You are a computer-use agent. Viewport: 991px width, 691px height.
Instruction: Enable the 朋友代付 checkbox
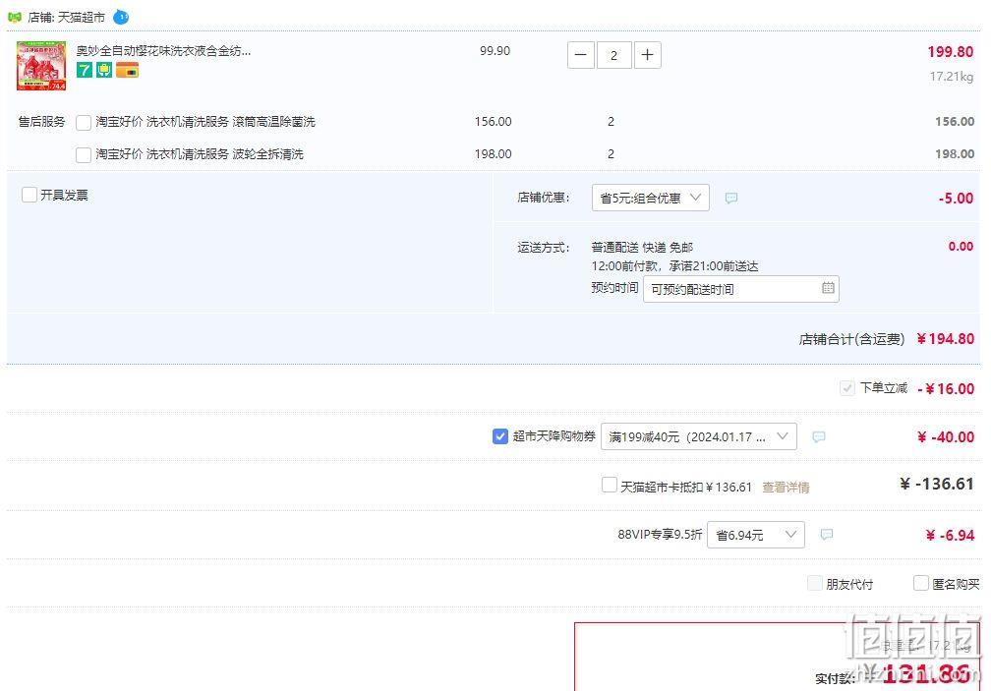[815, 582]
